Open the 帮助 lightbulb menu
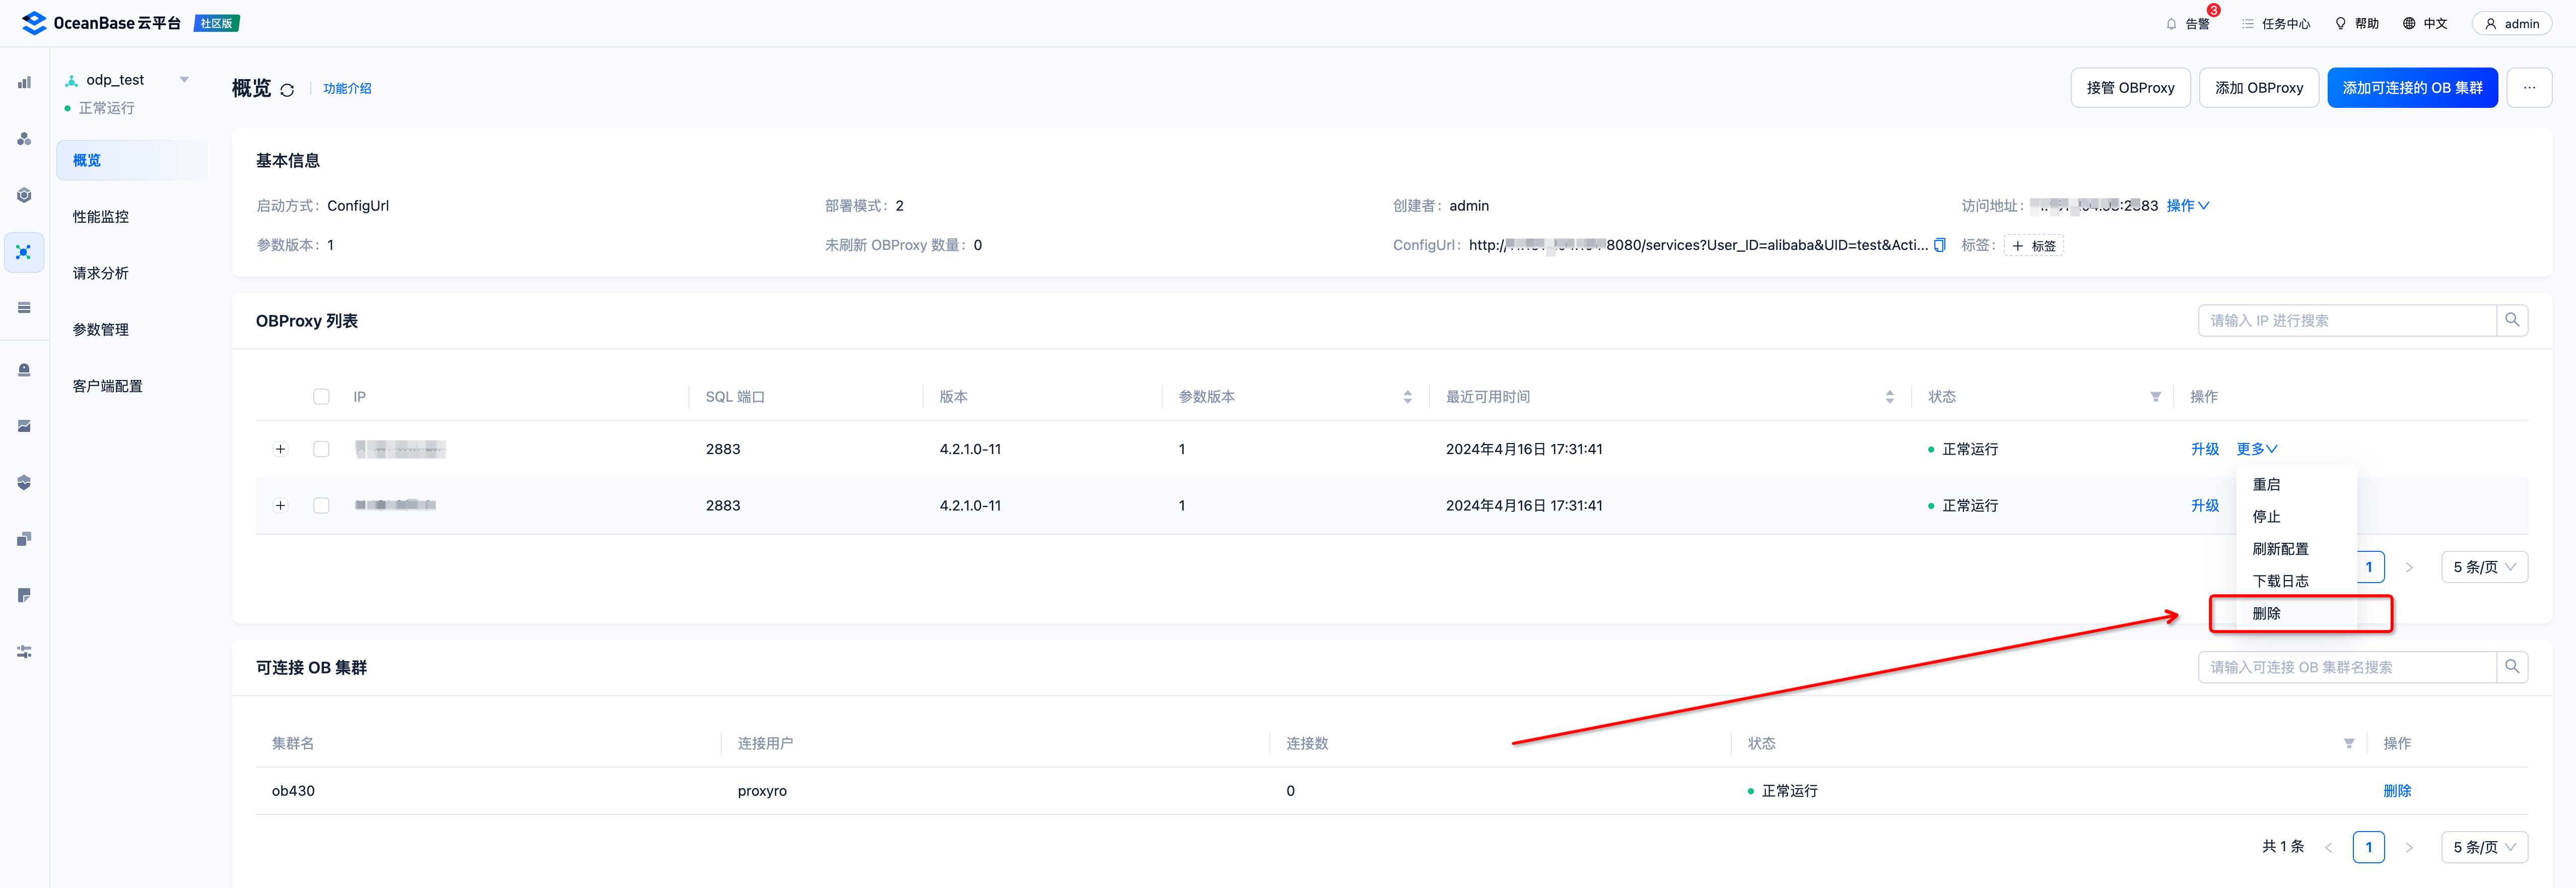Screen dimensions: 2576x888 tap(2340, 24)
